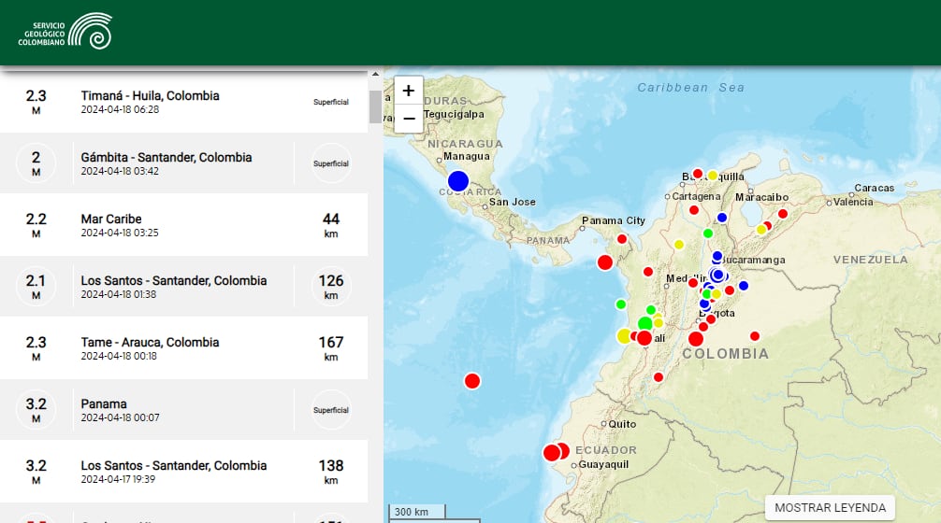The image size is (941, 523).
Task: Open the Timaná - Huila earthquake entry
Action: coord(183,102)
